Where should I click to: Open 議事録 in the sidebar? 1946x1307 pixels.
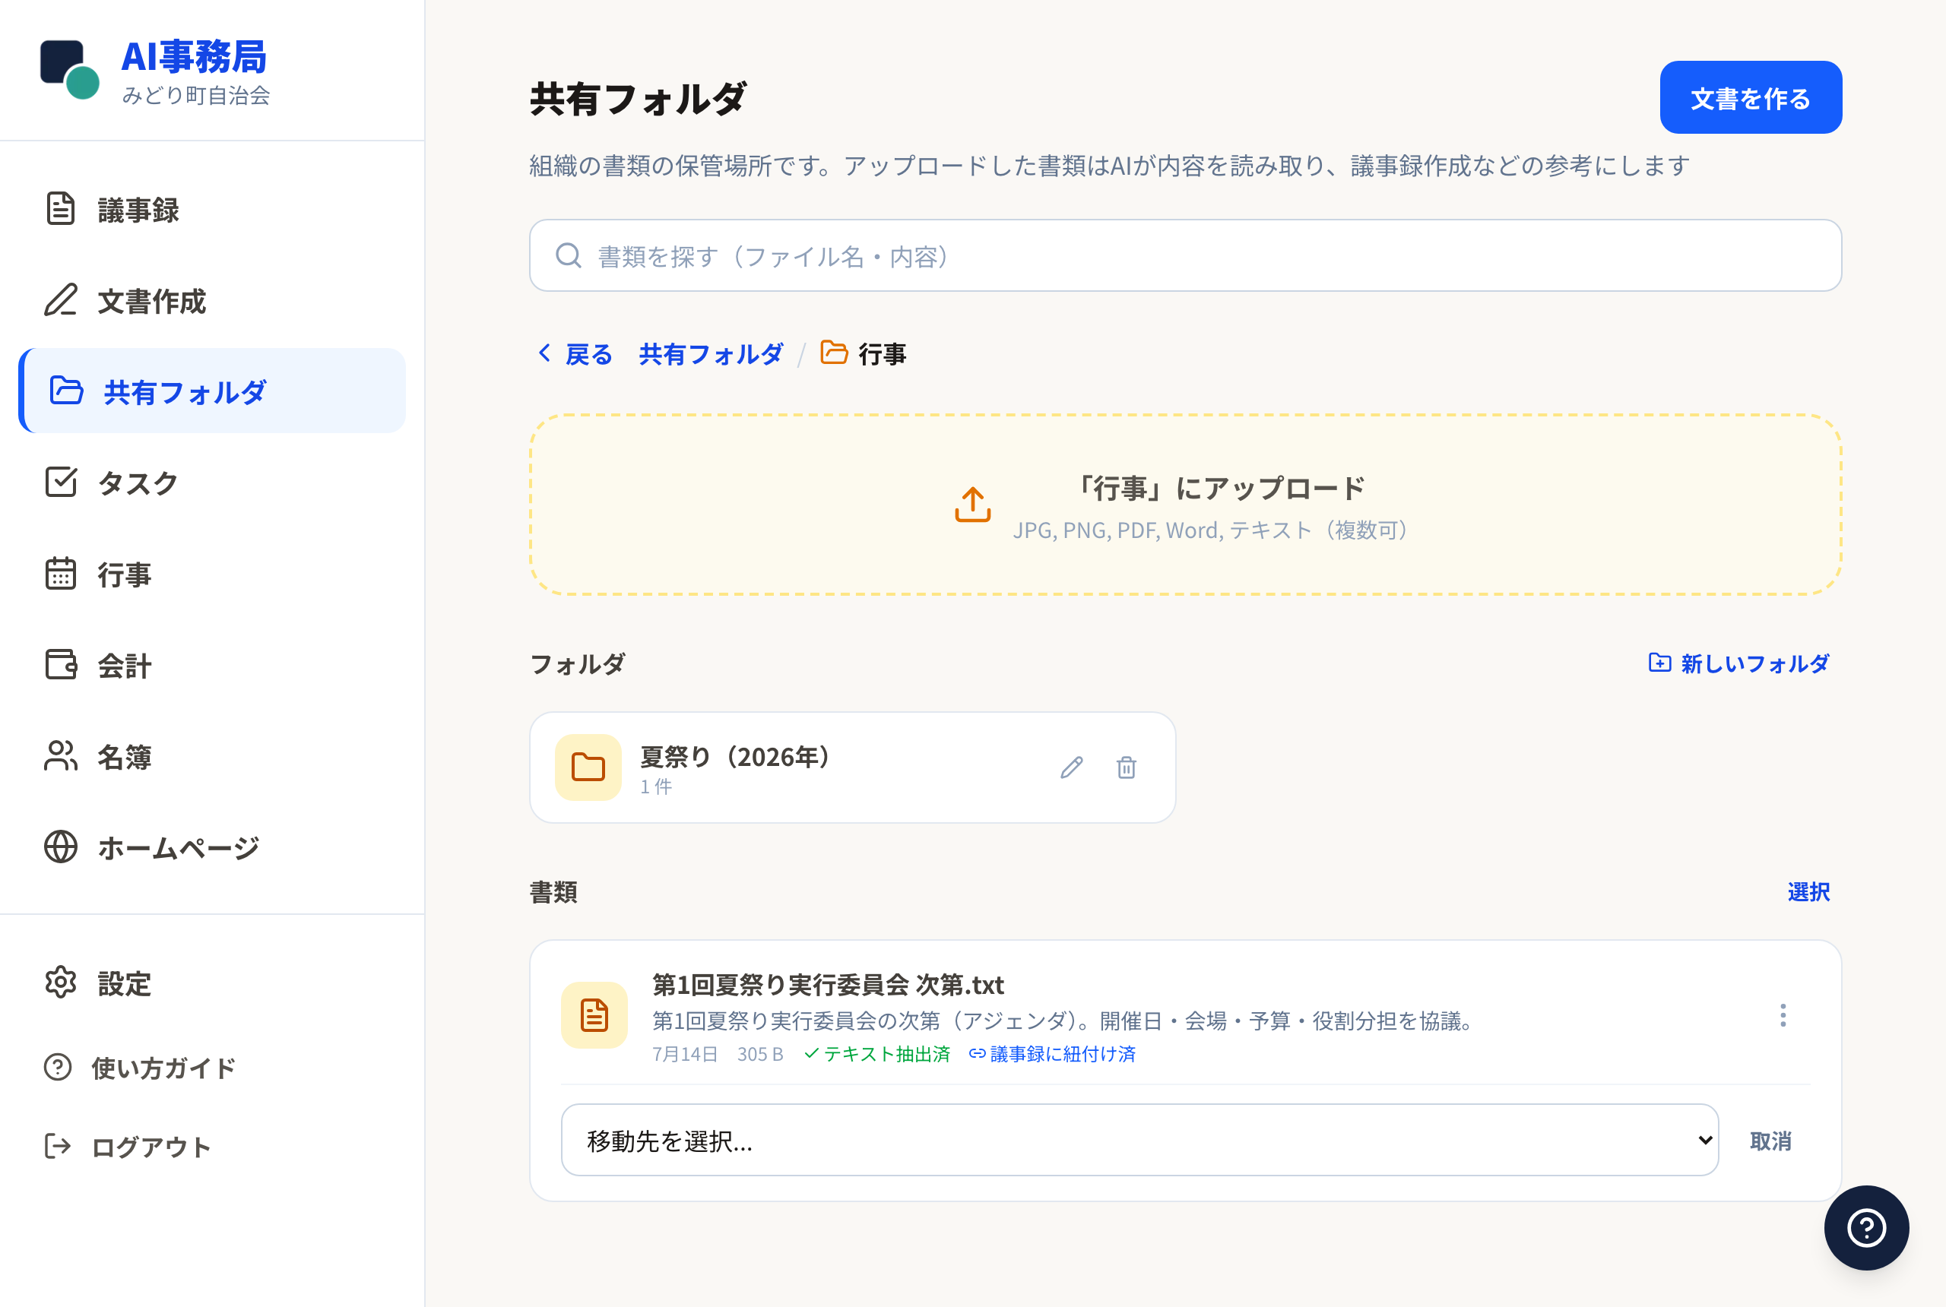pyautogui.click(x=212, y=210)
